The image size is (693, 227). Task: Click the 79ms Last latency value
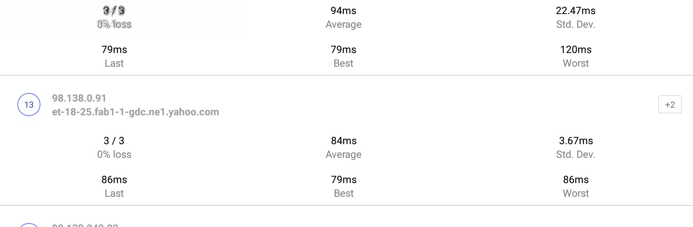click(x=114, y=49)
